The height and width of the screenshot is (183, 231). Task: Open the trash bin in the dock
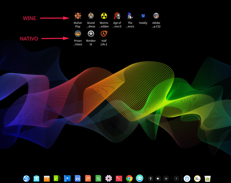(x=207, y=178)
